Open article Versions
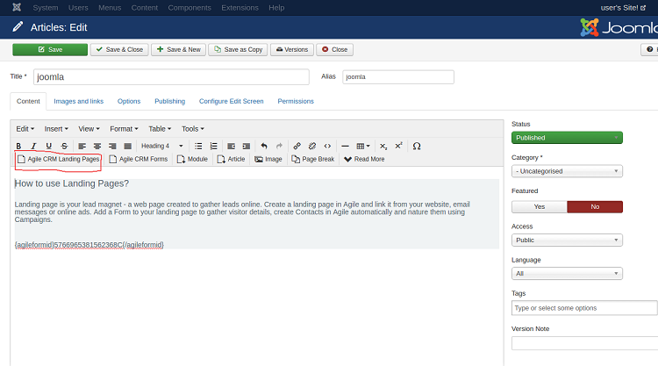 point(292,49)
